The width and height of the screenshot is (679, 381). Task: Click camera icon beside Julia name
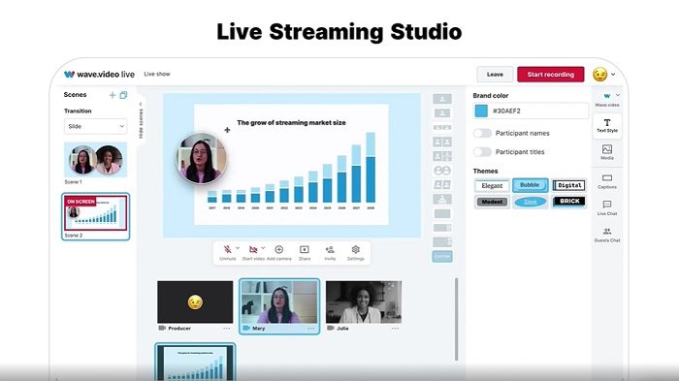coord(331,329)
